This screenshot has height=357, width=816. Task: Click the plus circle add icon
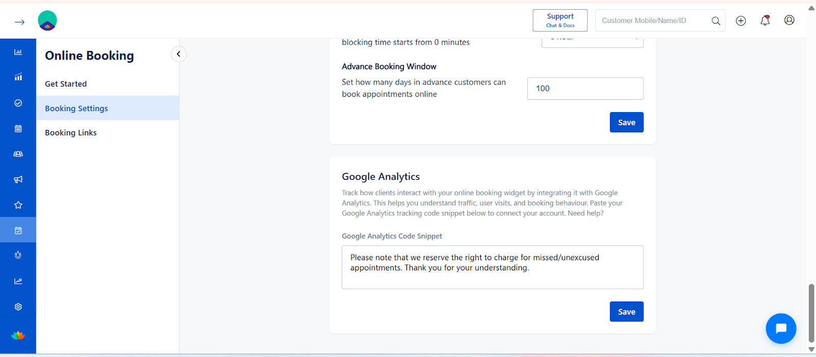[x=741, y=21]
